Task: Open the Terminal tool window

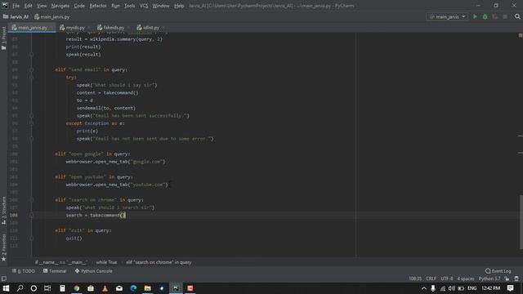Action: coord(55,271)
